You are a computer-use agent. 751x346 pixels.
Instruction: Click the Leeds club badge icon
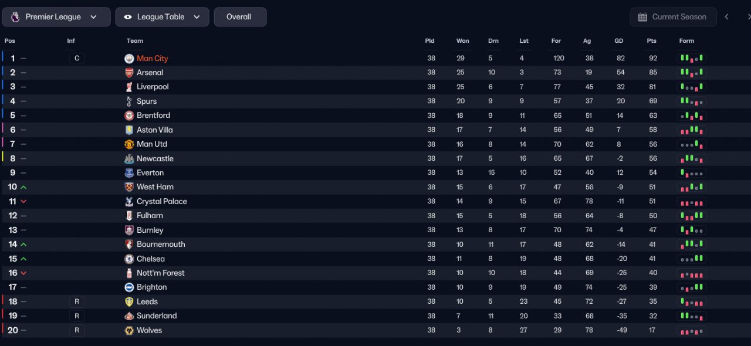[x=129, y=301]
